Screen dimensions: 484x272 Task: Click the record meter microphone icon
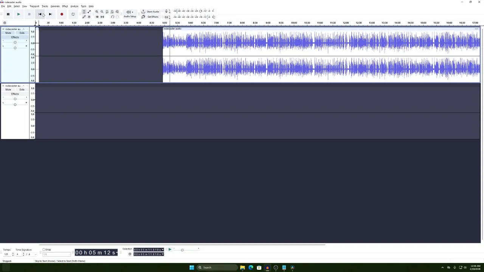(x=166, y=11)
